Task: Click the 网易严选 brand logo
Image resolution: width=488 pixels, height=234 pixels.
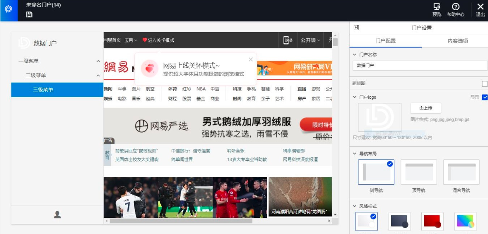Action: click(x=161, y=126)
